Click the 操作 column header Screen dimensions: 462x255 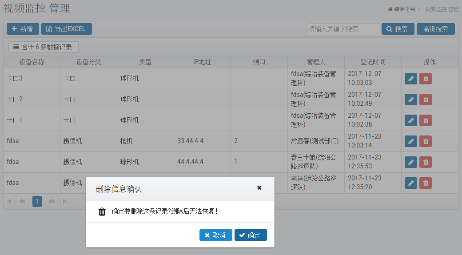430,62
